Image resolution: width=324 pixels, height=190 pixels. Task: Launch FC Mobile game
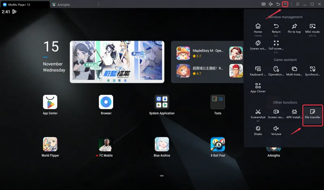click(x=106, y=144)
